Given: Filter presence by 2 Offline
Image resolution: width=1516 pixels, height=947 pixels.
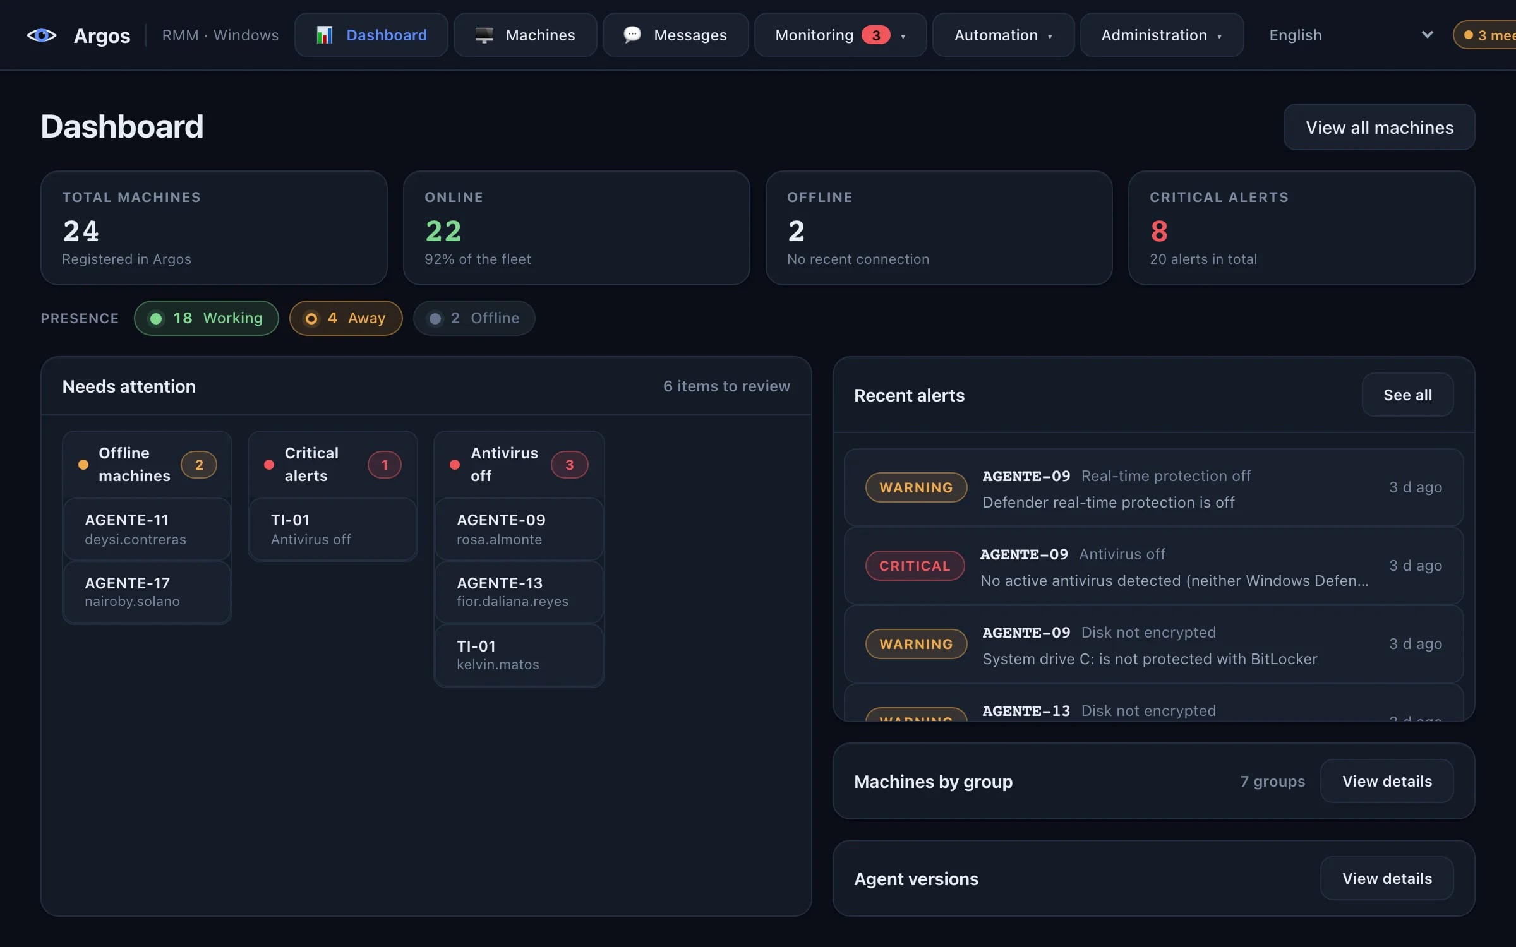Looking at the screenshot, I should (x=474, y=318).
